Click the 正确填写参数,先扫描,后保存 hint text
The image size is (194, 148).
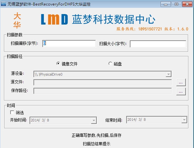(x=96, y=135)
